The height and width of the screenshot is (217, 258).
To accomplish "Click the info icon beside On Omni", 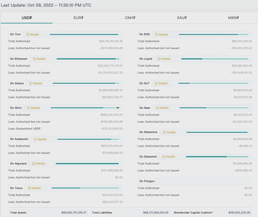I will pyautogui.click(x=29, y=108).
